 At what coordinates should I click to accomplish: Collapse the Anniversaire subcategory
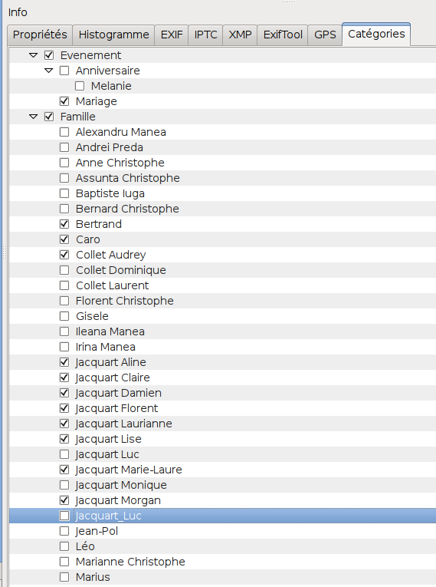tap(48, 71)
